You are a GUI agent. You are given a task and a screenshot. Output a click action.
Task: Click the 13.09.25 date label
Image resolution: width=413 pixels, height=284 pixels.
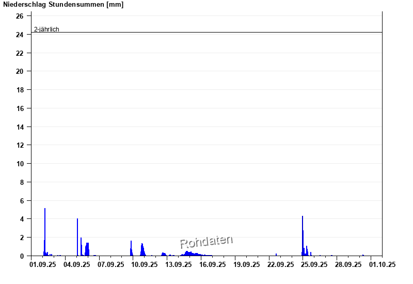(179, 264)
